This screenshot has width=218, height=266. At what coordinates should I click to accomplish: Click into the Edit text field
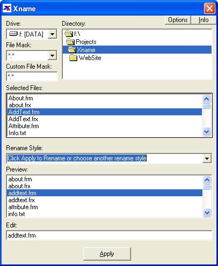click(x=109, y=235)
